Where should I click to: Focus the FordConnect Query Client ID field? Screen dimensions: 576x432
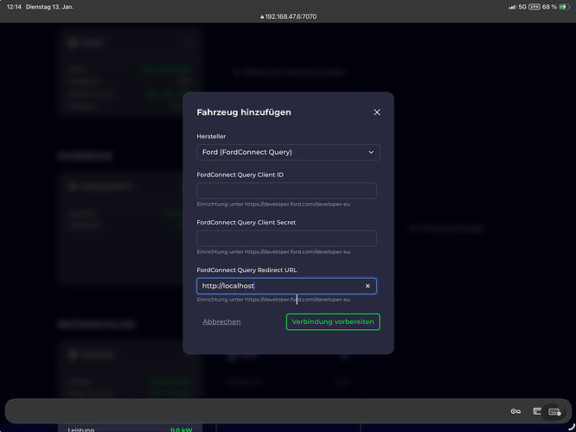pos(286,190)
